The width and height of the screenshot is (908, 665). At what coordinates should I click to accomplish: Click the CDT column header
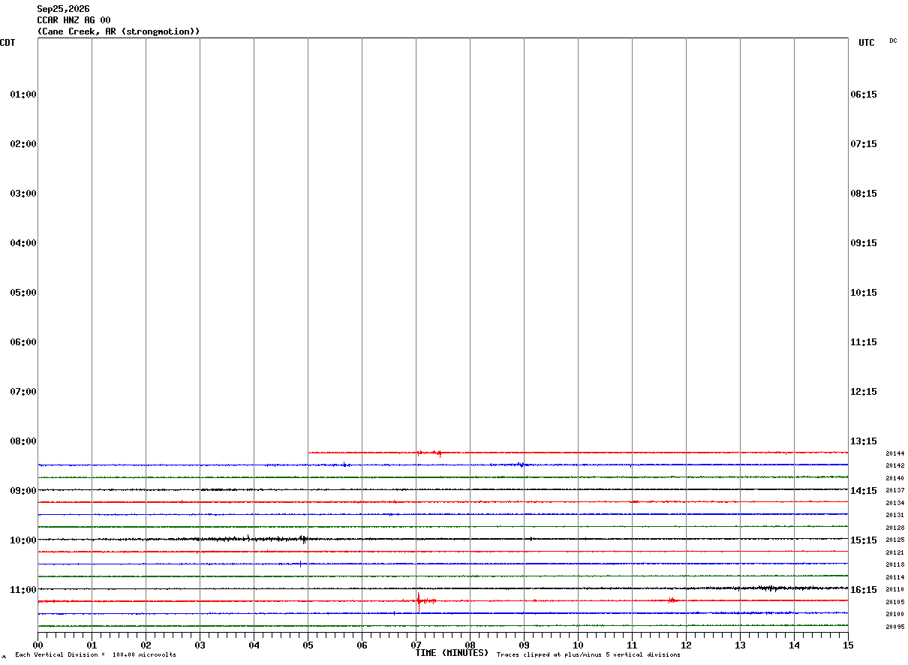8,43
